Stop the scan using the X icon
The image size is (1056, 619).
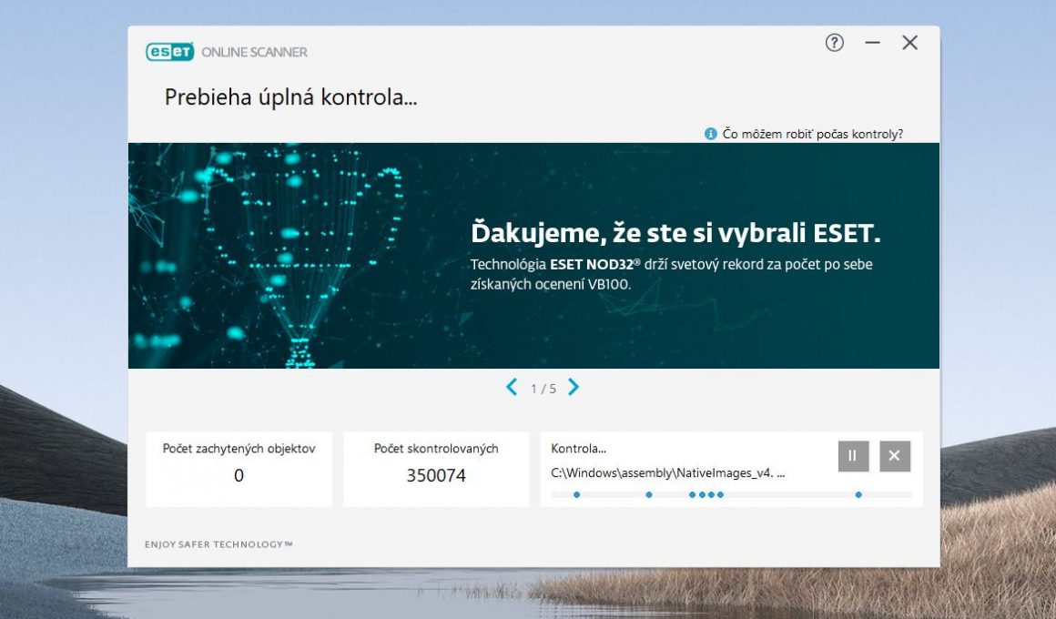point(894,455)
